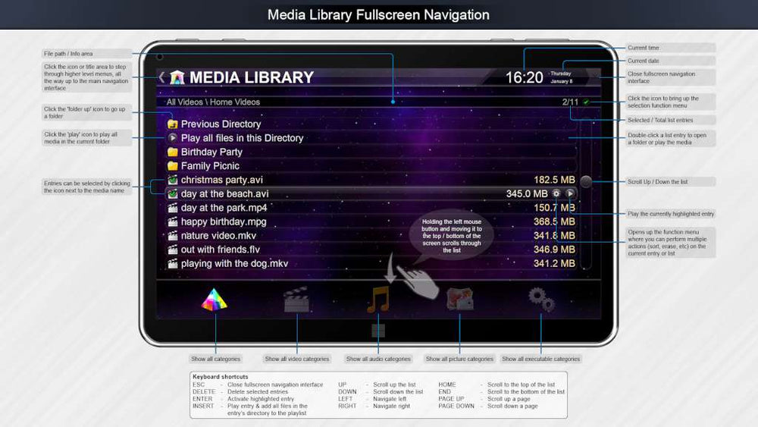The image size is (758, 427).
Task: Click the back chevron beside Media Library
Action: [x=162, y=77]
